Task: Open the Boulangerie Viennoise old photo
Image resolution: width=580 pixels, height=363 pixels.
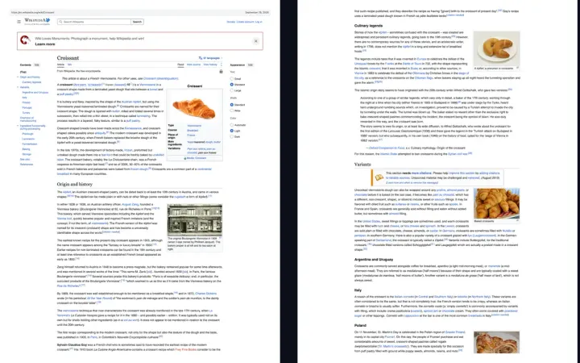Action: coord(195,220)
